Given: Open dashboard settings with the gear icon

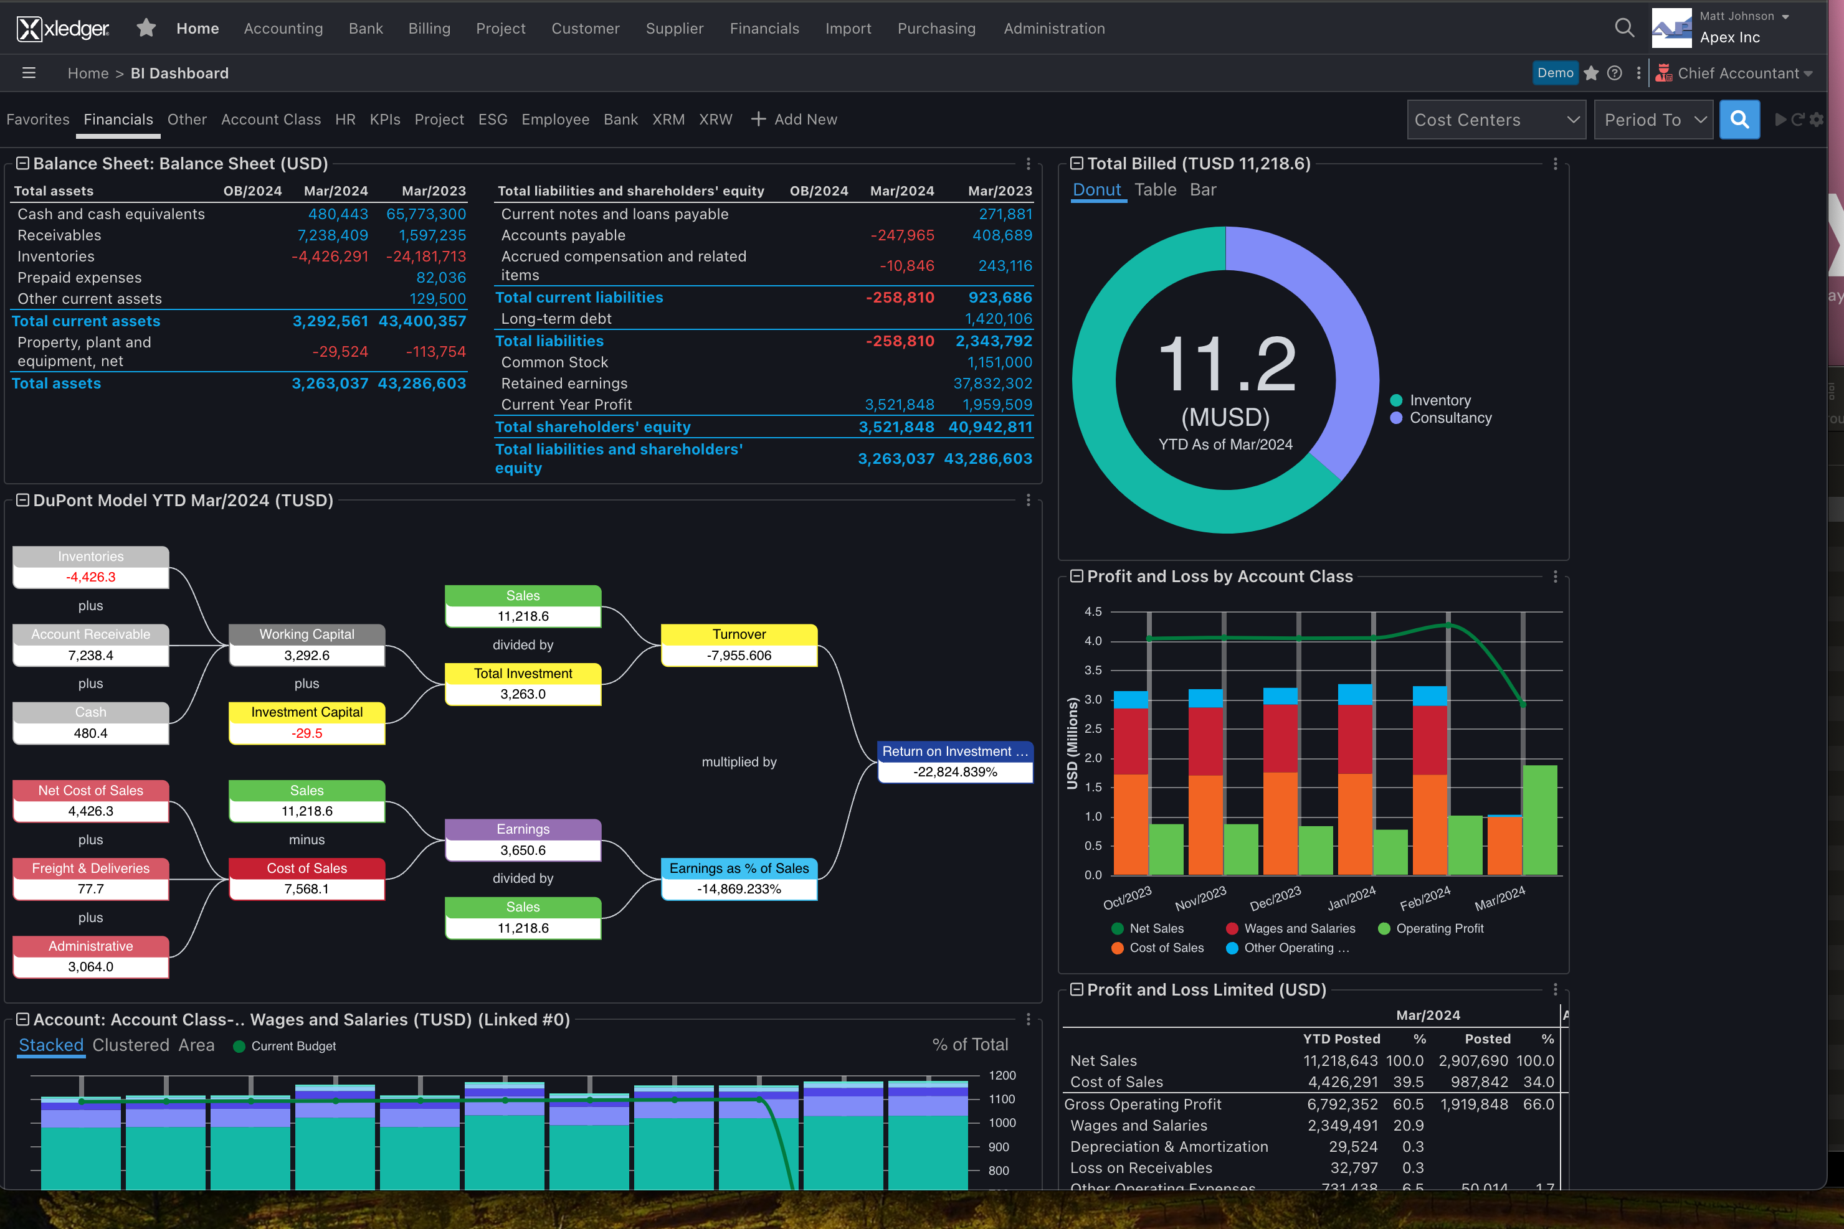Looking at the screenshot, I should click(1817, 119).
